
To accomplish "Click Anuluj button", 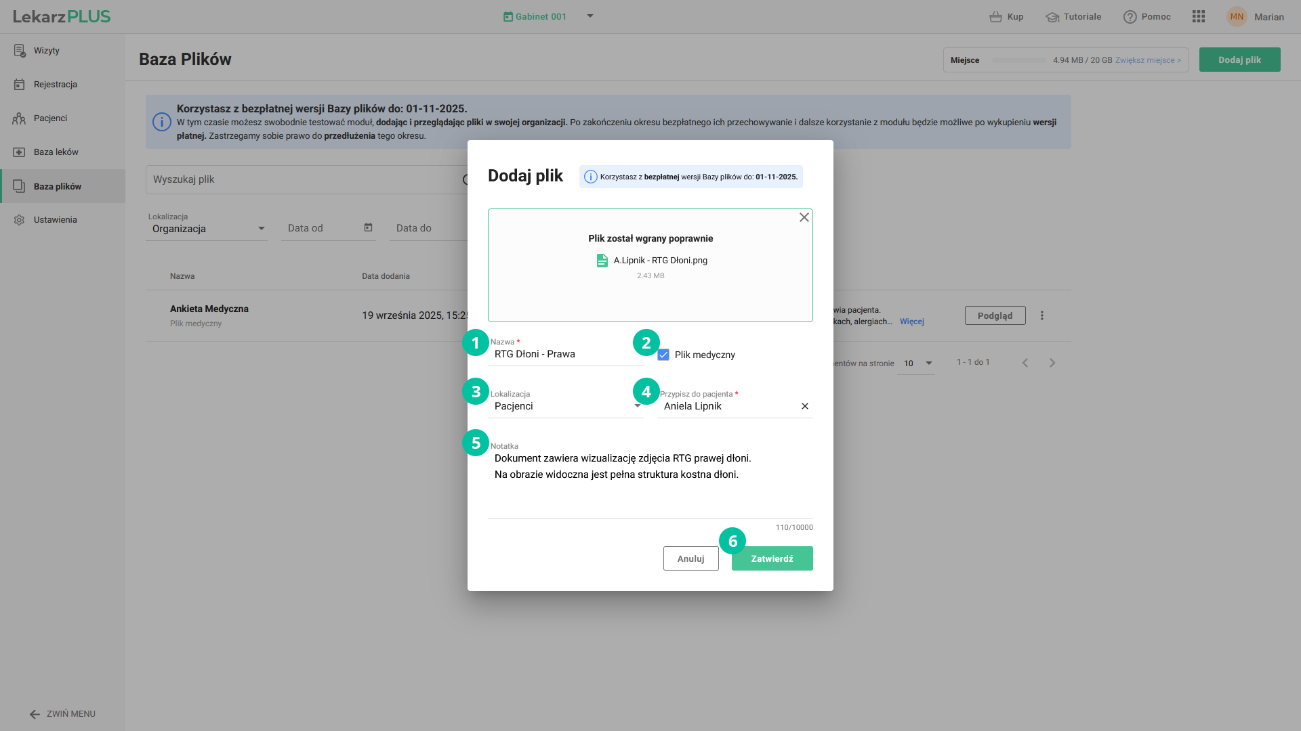I will pyautogui.click(x=690, y=558).
